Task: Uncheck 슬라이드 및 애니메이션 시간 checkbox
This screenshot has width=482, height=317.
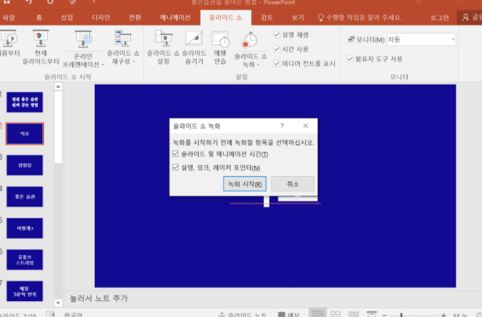Action: click(175, 154)
